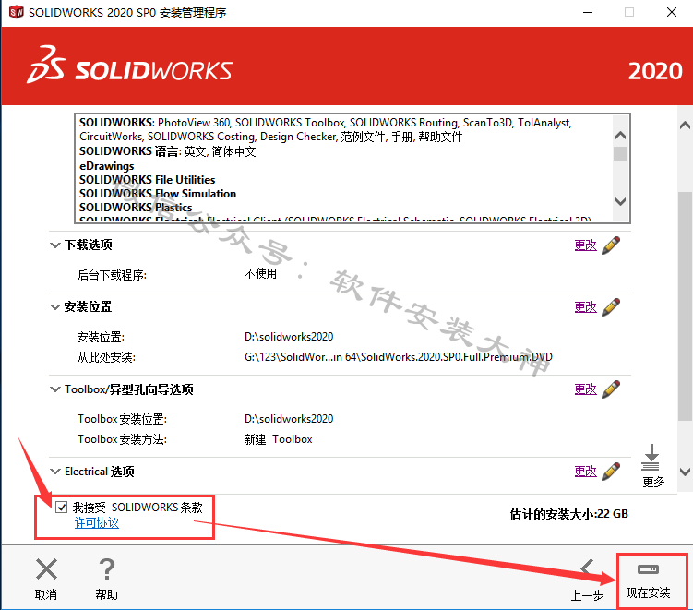Open the 许可协议 license link
Image resolution: width=693 pixels, height=610 pixels.
click(x=97, y=523)
